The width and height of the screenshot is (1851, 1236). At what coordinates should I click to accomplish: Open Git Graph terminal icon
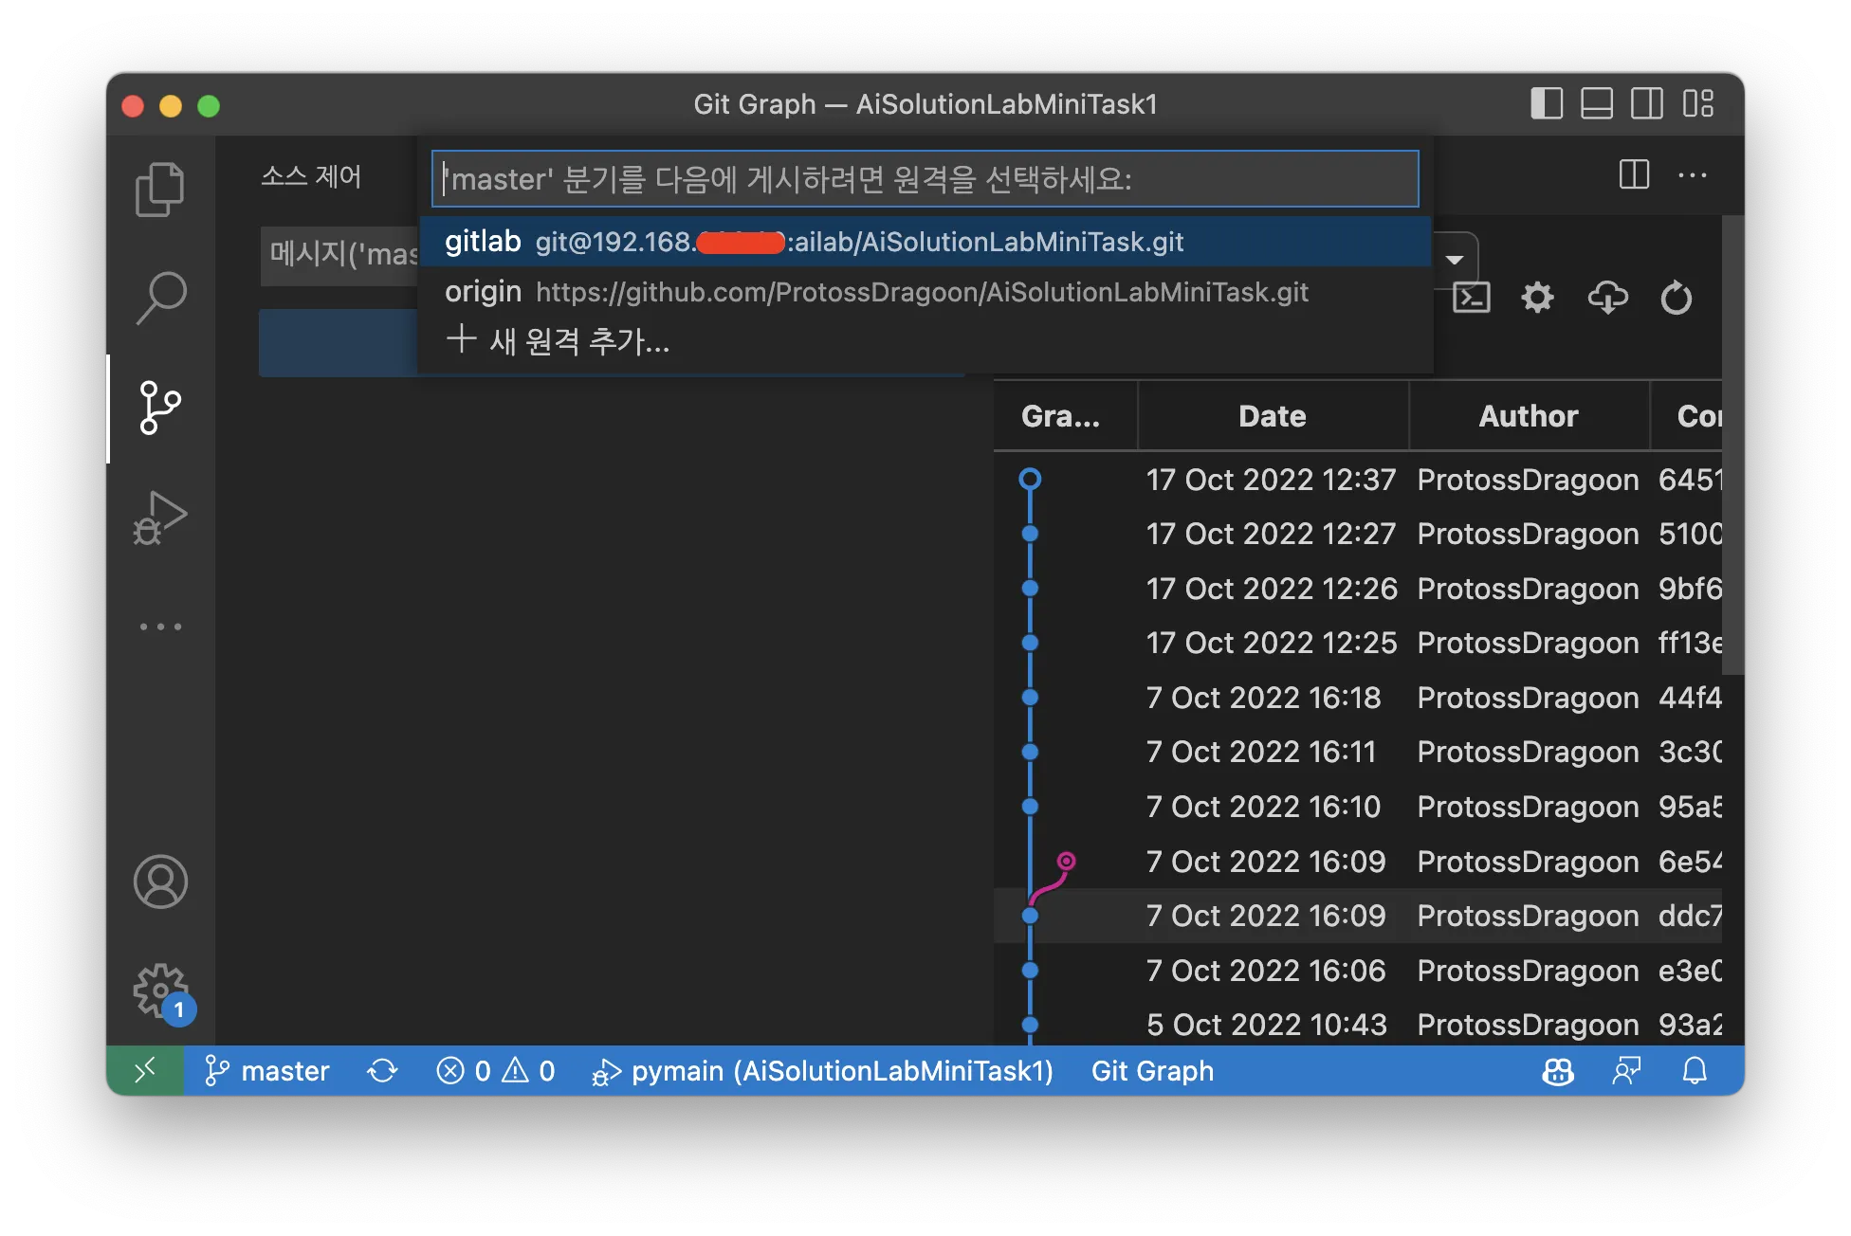(1471, 298)
